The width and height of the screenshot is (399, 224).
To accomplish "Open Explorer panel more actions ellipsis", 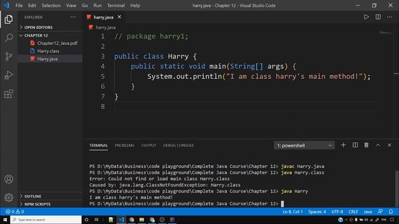I will [73, 17].
